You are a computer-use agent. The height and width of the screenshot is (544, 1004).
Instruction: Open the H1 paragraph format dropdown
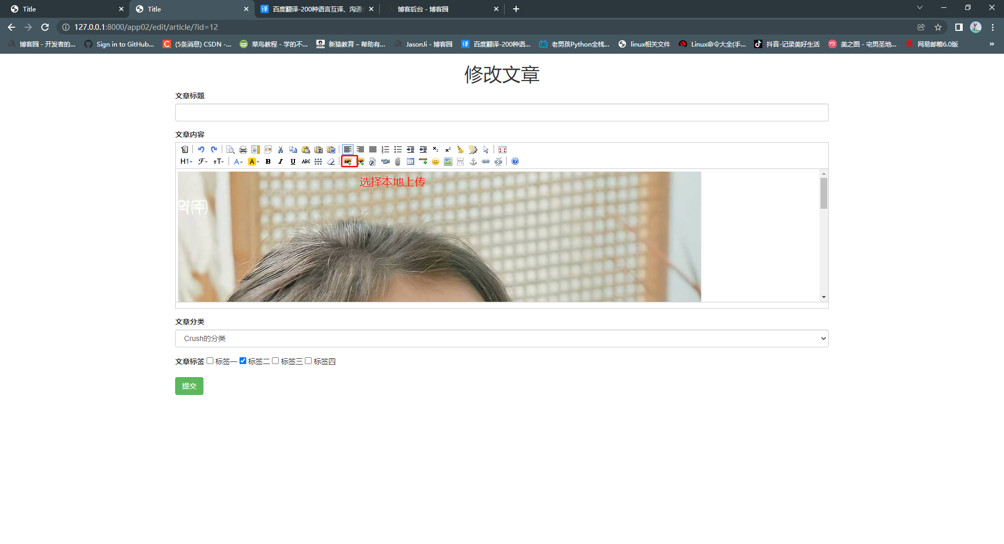tap(186, 162)
